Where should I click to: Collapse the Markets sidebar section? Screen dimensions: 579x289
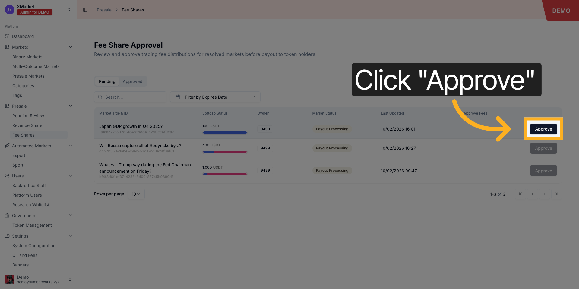click(x=71, y=47)
